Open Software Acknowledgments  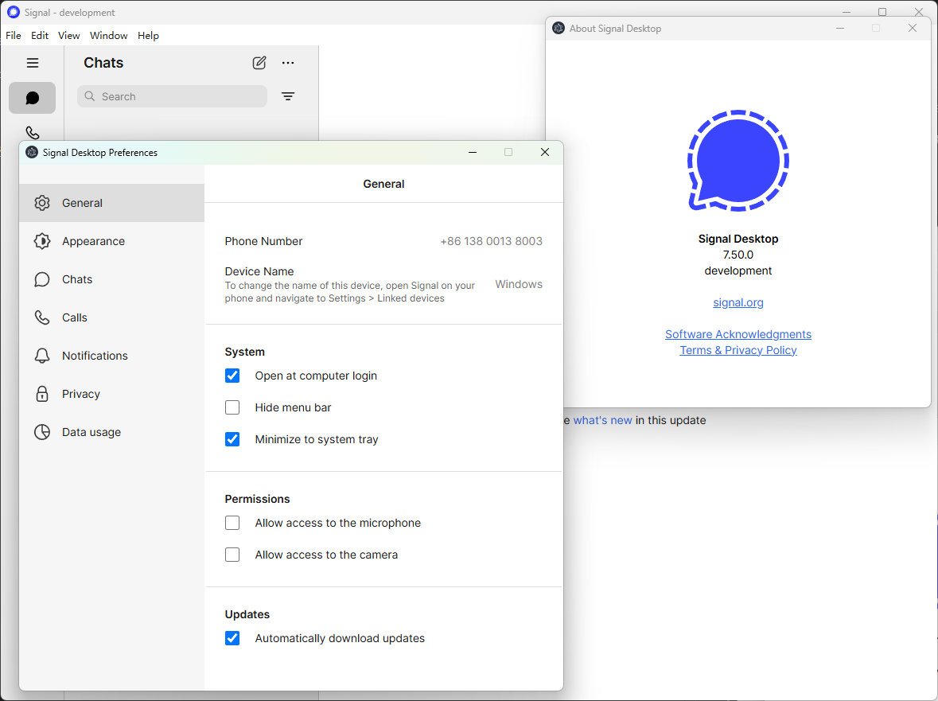coord(738,333)
